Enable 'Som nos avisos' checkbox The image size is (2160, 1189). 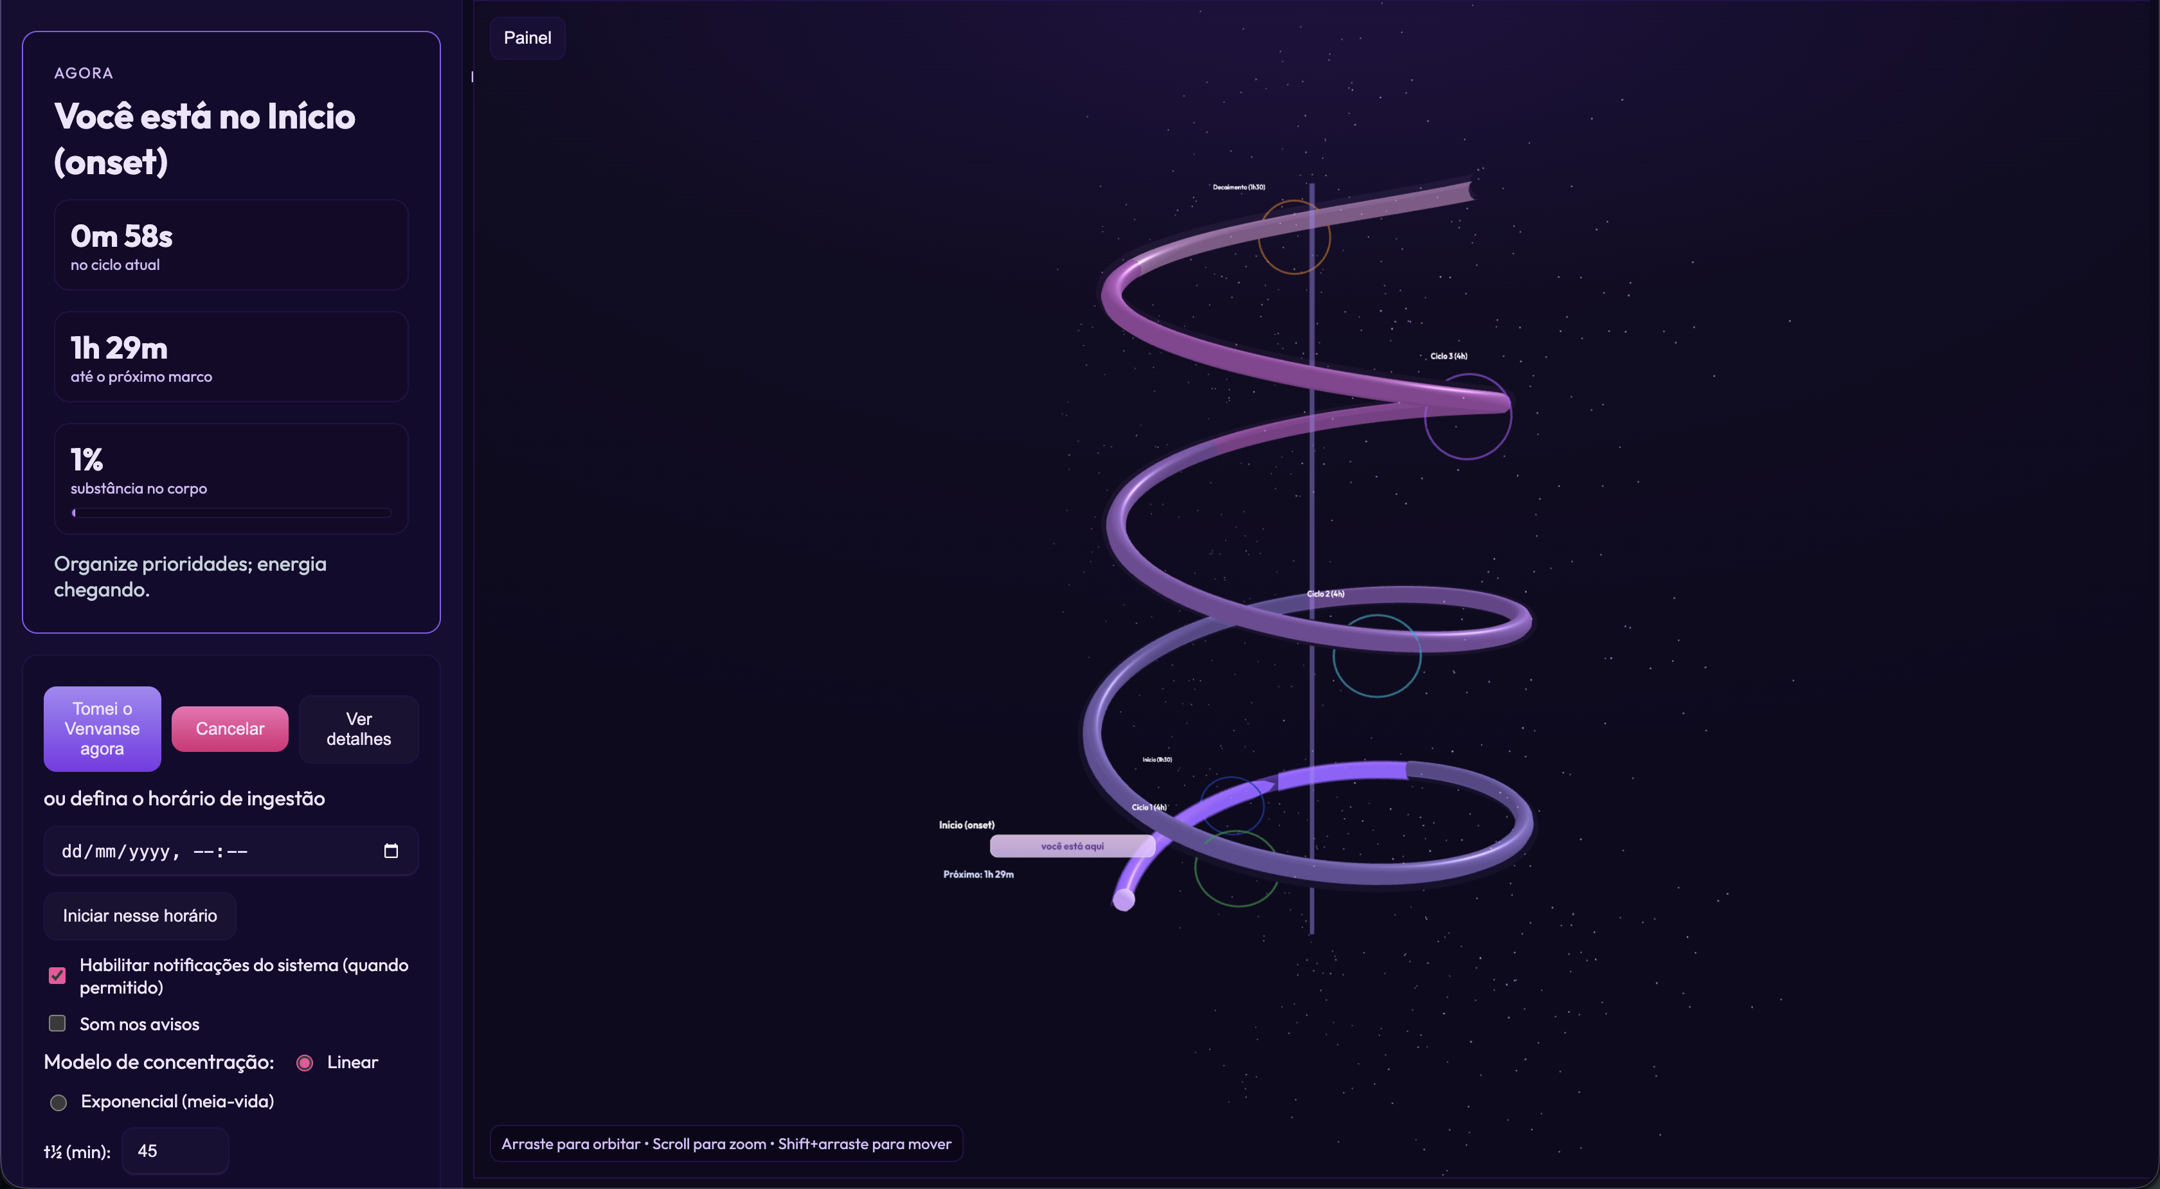click(57, 1024)
